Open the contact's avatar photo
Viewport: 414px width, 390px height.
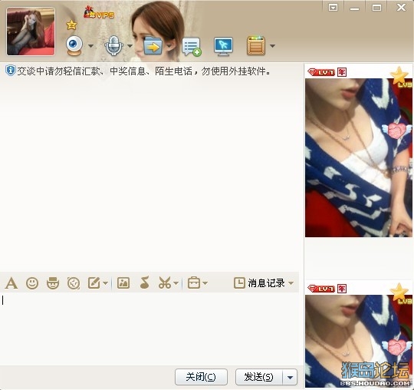click(31, 31)
